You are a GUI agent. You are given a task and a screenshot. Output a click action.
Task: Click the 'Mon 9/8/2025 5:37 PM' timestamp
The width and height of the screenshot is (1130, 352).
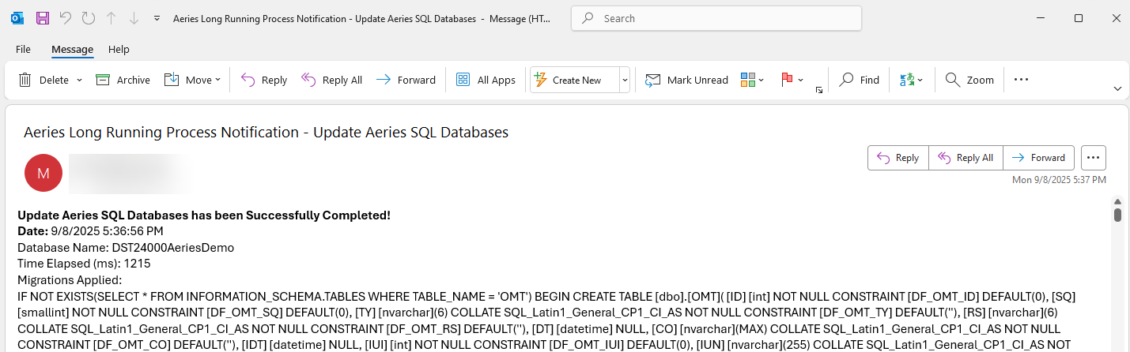point(1059,180)
